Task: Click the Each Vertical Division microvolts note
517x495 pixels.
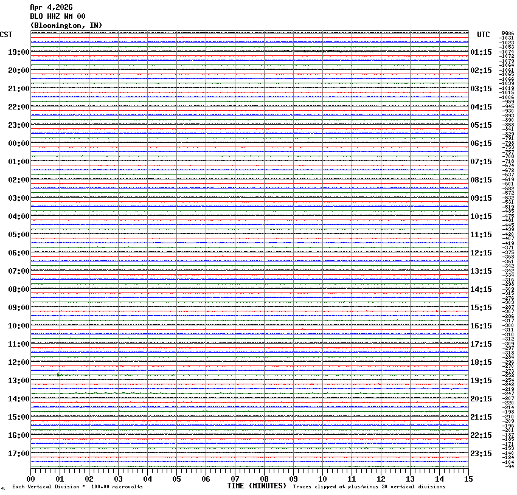Action: coord(77,486)
